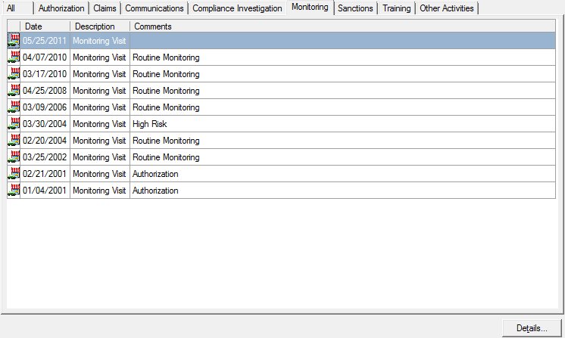Go to the Compliance Investigation tab
The height and width of the screenshot is (338, 565).
pyautogui.click(x=237, y=8)
